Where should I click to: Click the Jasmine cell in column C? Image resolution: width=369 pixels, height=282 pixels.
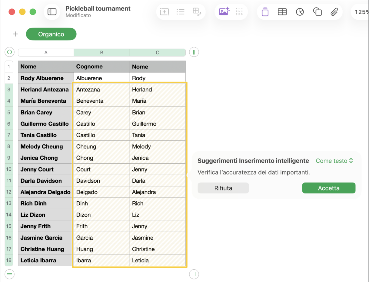coord(158,238)
